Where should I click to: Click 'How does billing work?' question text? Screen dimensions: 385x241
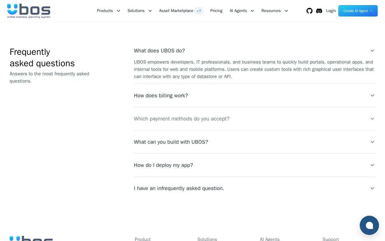(x=161, y=95)
